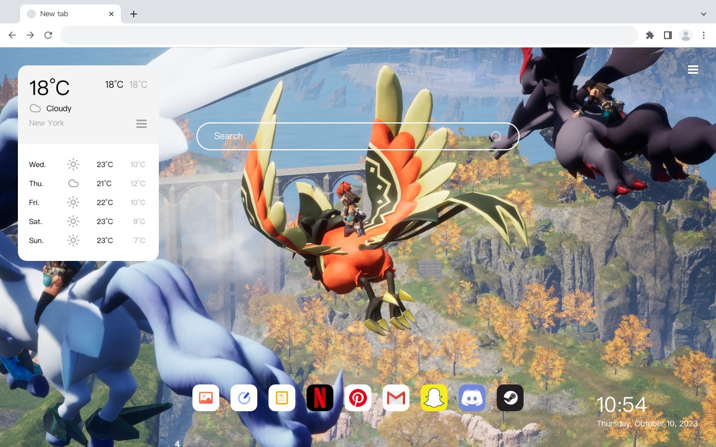
Task: Open the Snapchat shortcut
Action: [x=434, y=398]
